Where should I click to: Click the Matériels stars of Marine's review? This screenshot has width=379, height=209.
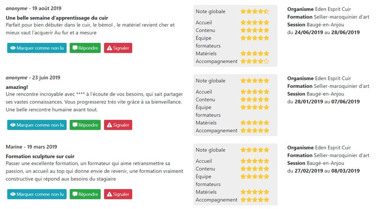(x=255, y=192)
